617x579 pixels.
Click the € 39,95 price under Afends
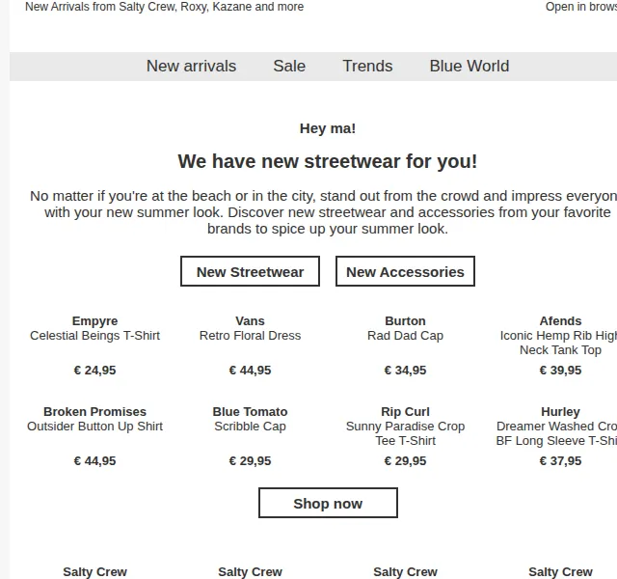point(560,371)
